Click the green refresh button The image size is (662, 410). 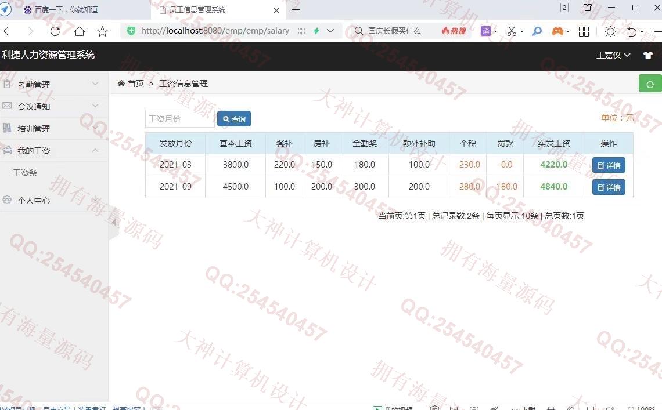[650, 84]
